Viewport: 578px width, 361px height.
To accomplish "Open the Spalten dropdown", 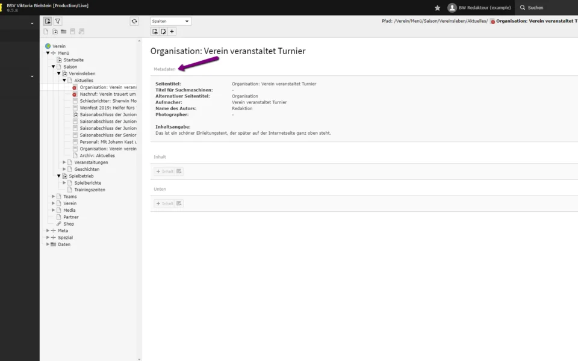I will (x=170, y=21).
